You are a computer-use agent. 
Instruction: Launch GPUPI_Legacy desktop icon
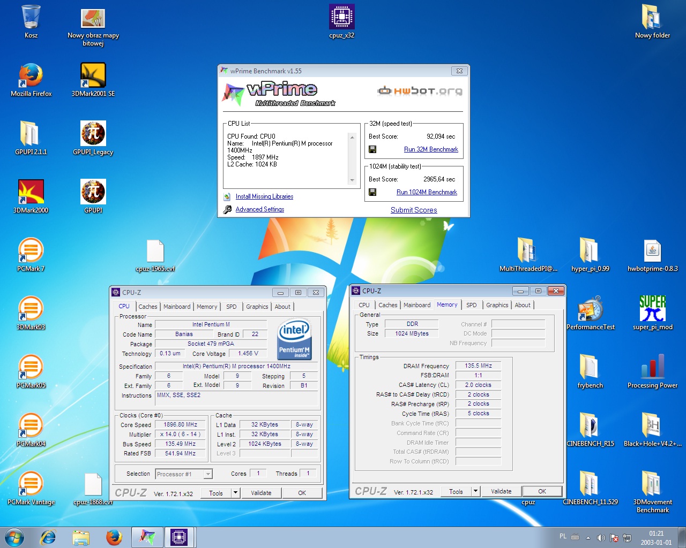tap(93, 139)
